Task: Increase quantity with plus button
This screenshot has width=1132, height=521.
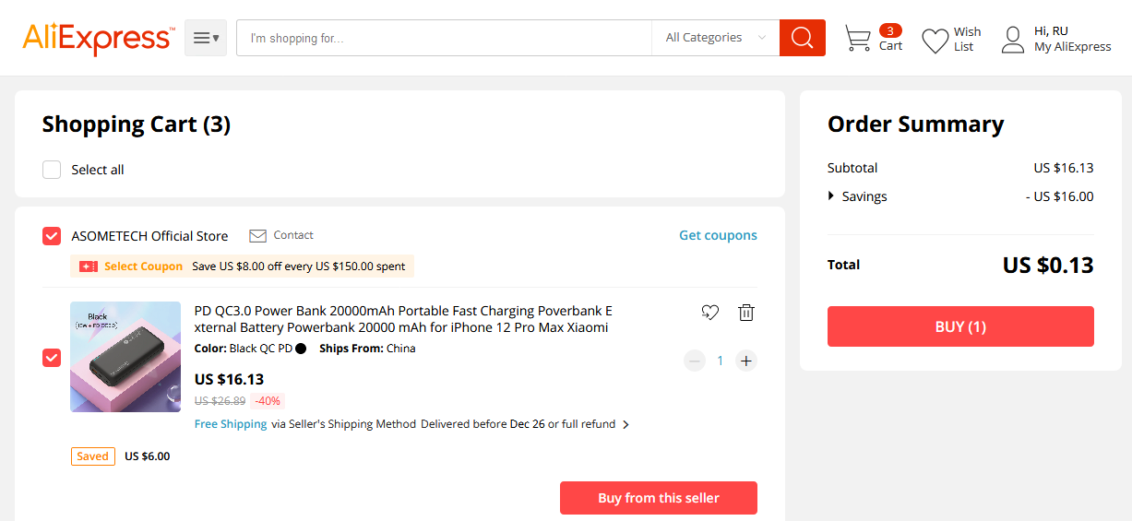Action: tap(746, 361)
